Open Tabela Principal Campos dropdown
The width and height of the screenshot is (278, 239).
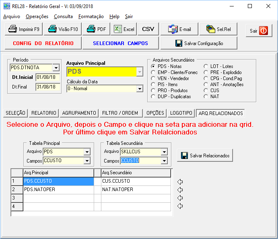tap(87, 161)
